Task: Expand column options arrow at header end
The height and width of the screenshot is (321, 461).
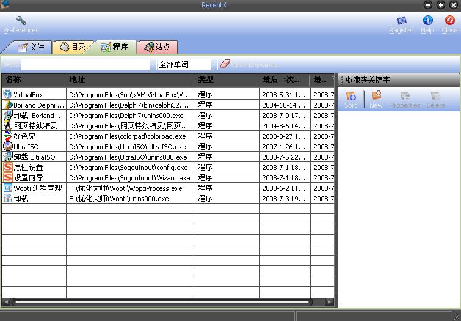Action: 333,79
